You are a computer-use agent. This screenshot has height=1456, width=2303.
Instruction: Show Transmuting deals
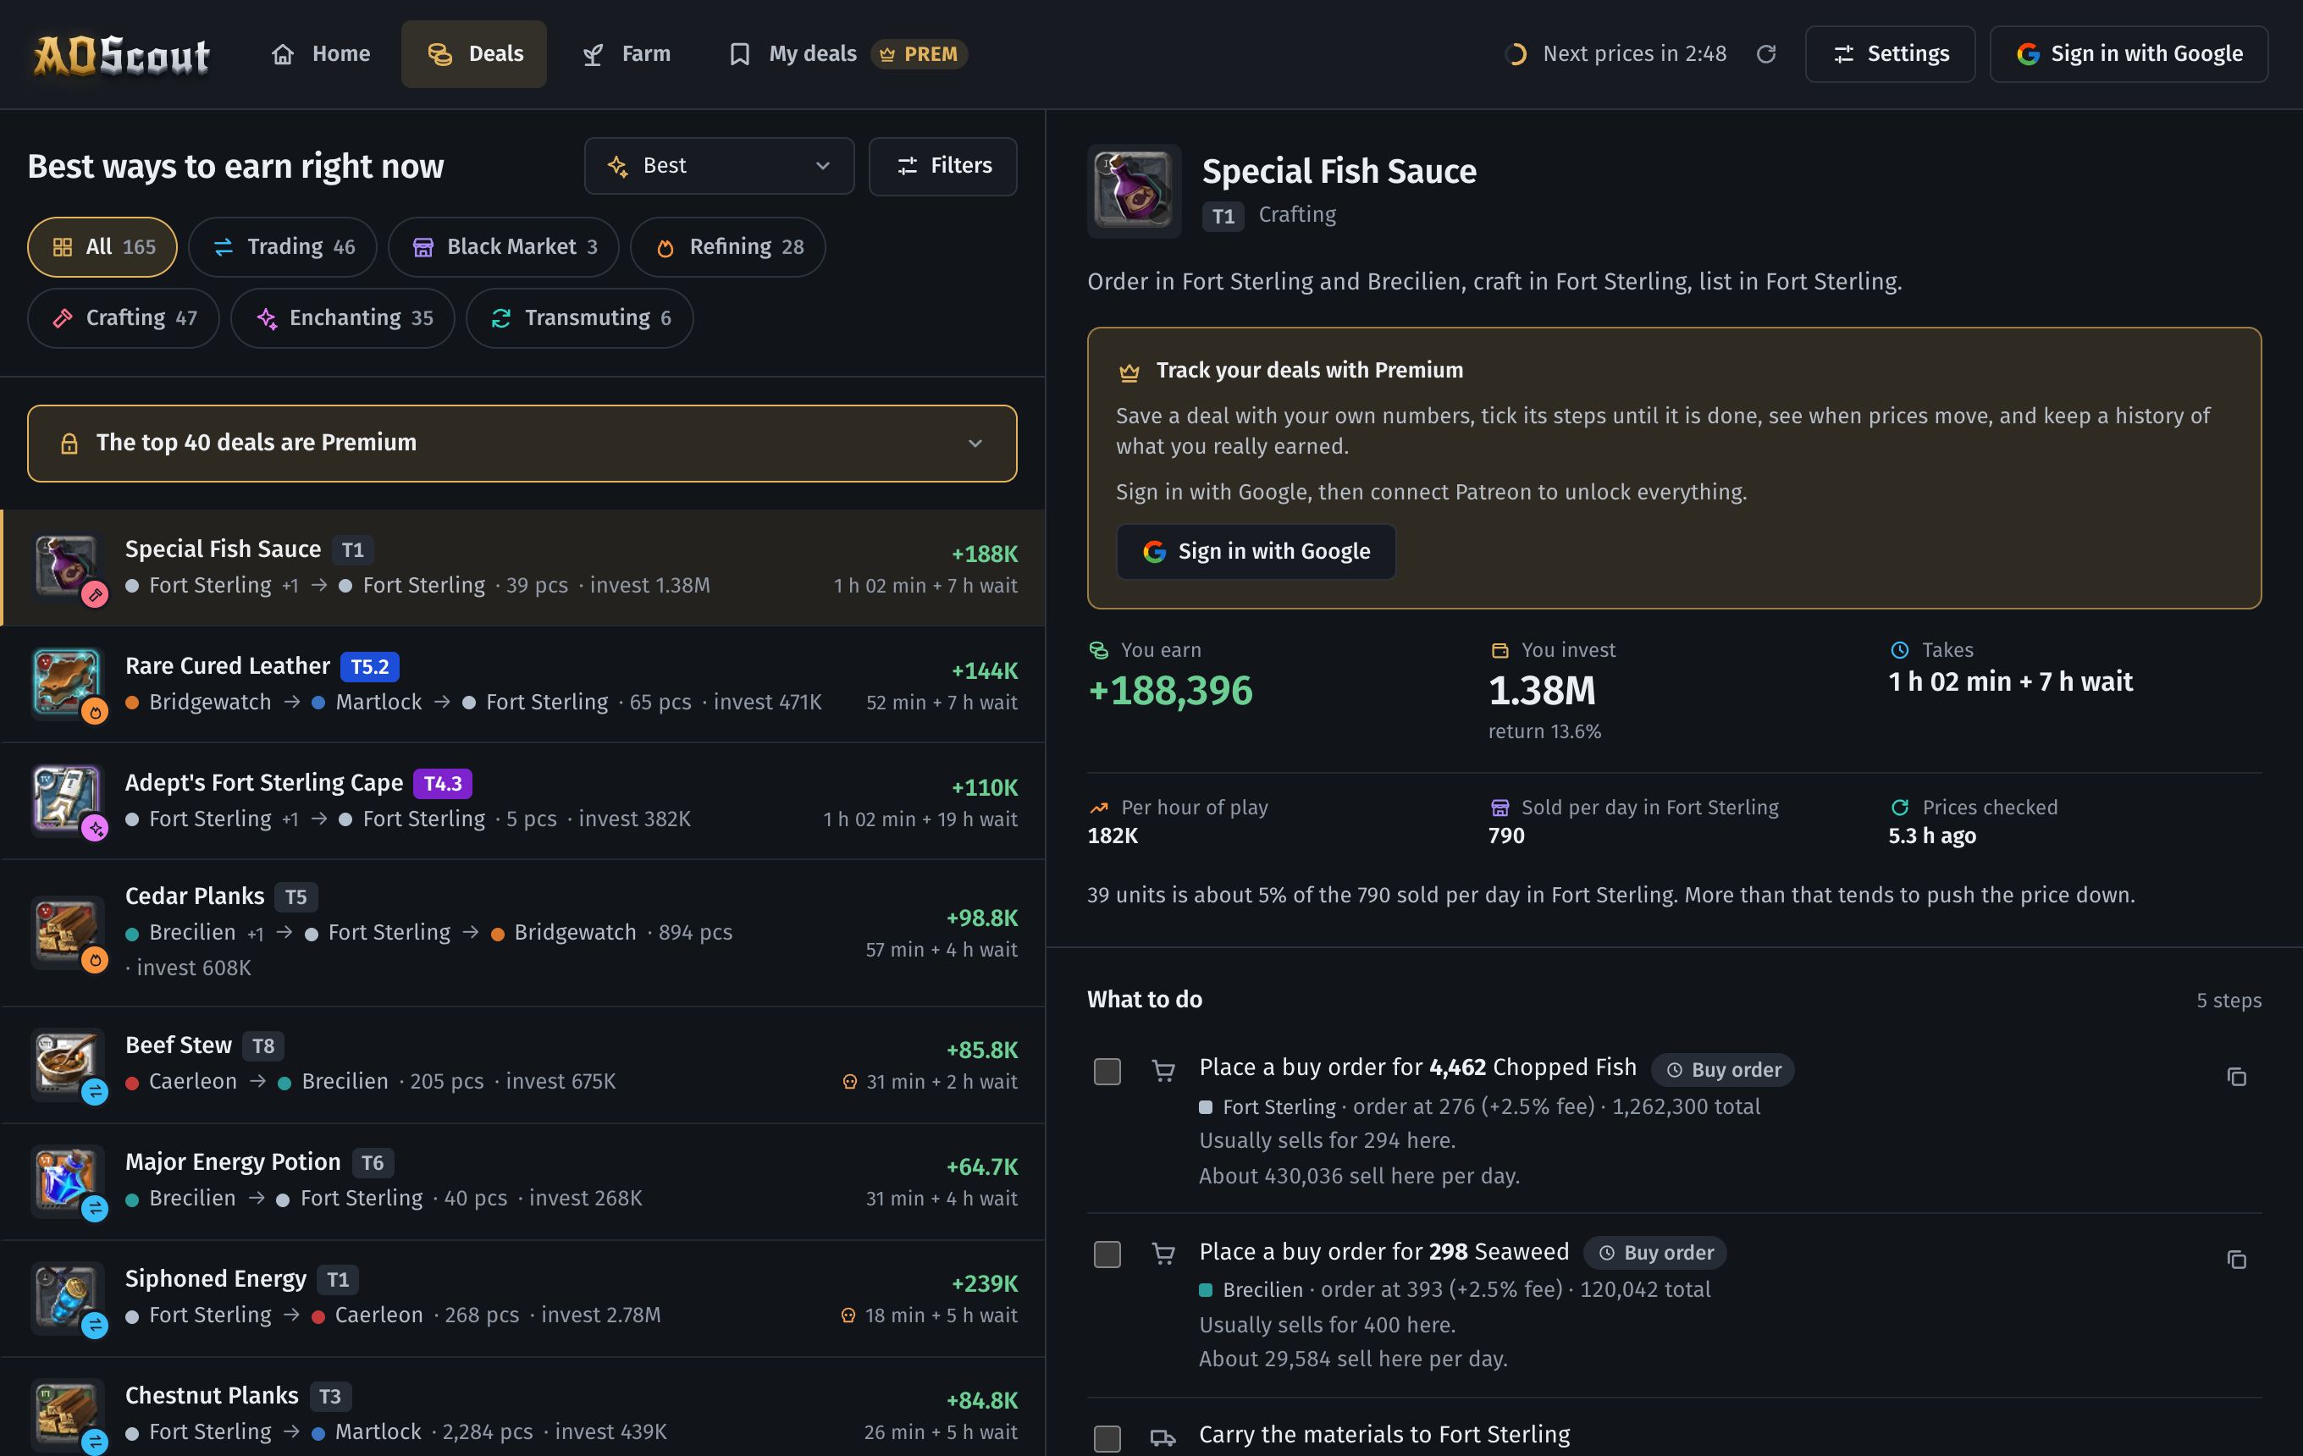580,318
